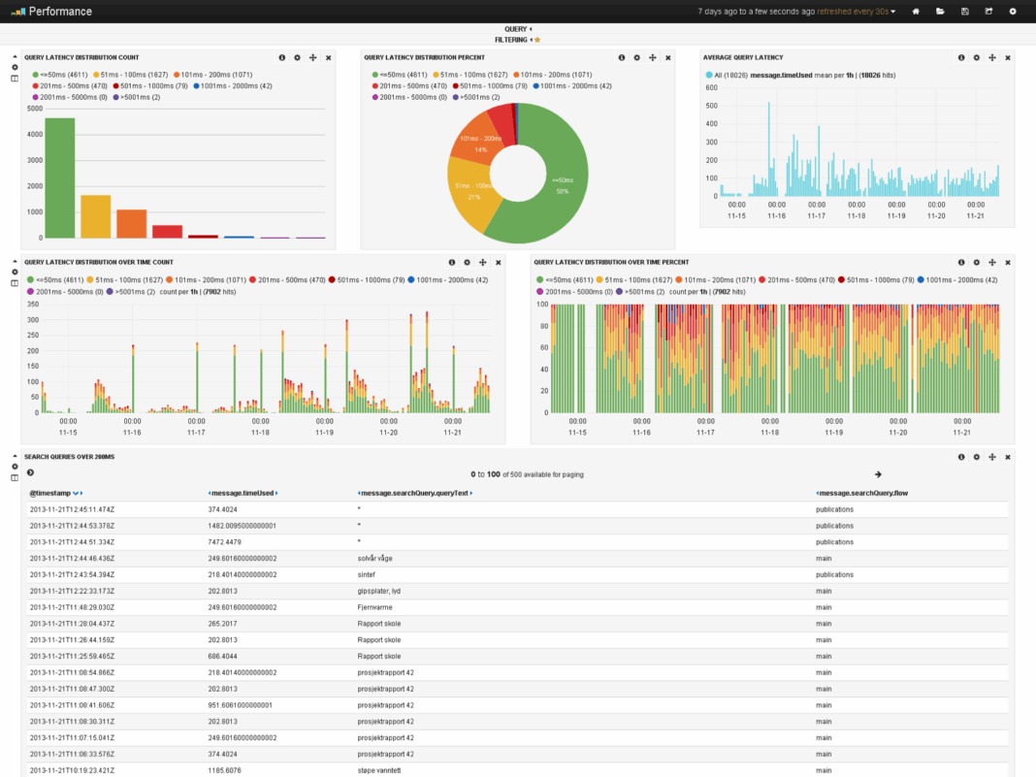The height and width of the screenshot is (777, 1036).
Task: Expand the FILTERING section
Action: pyautogui.click(x=517, y=40)
